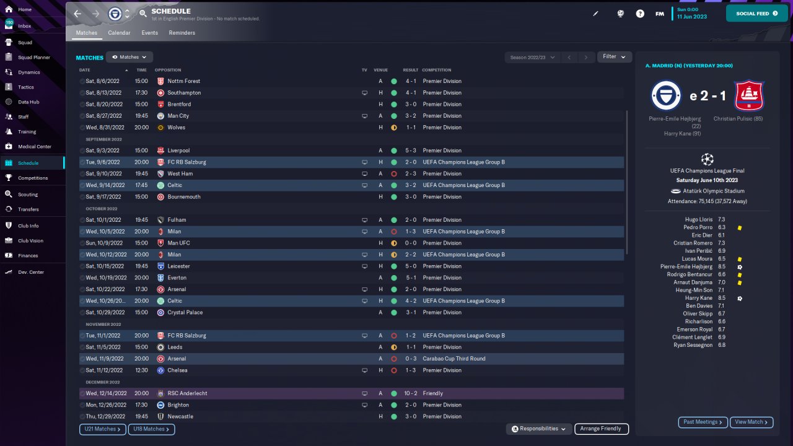Switch to the Reminders tab
Viewport: 793px width, 446px height.
click(x=182, y=33)
